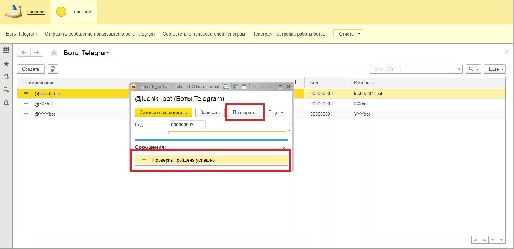514x249 pixels.
Task: Click the Проверить button
Action: click(x=244, y=112)
